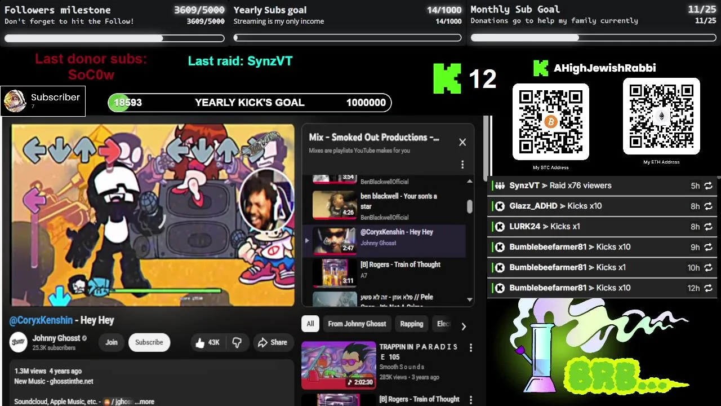The height and width of the screenshot is (406, 721).
Task: Open Johnny Ghosst channel avatar
Action: tap(19, 342)
